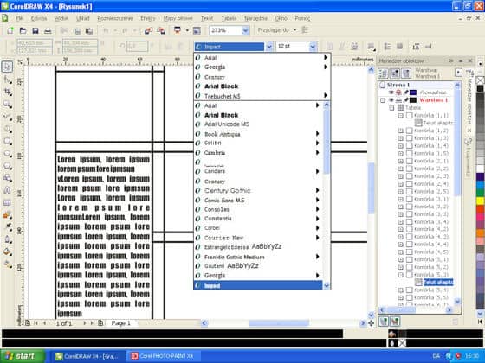
Task: Select the Ellipse tool in the toolbox
Action: click(7, 154)
